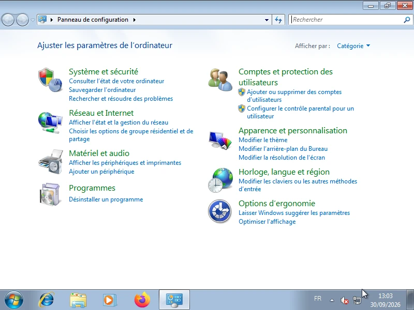This screenshot has height=310, width=414.
Task: Click the network tray icon
Action: point(357,300)
